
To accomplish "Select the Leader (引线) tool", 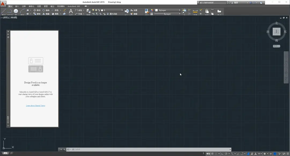I will coord(78,14).
